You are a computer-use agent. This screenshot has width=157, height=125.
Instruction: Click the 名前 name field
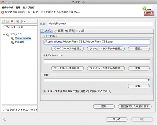100,24
